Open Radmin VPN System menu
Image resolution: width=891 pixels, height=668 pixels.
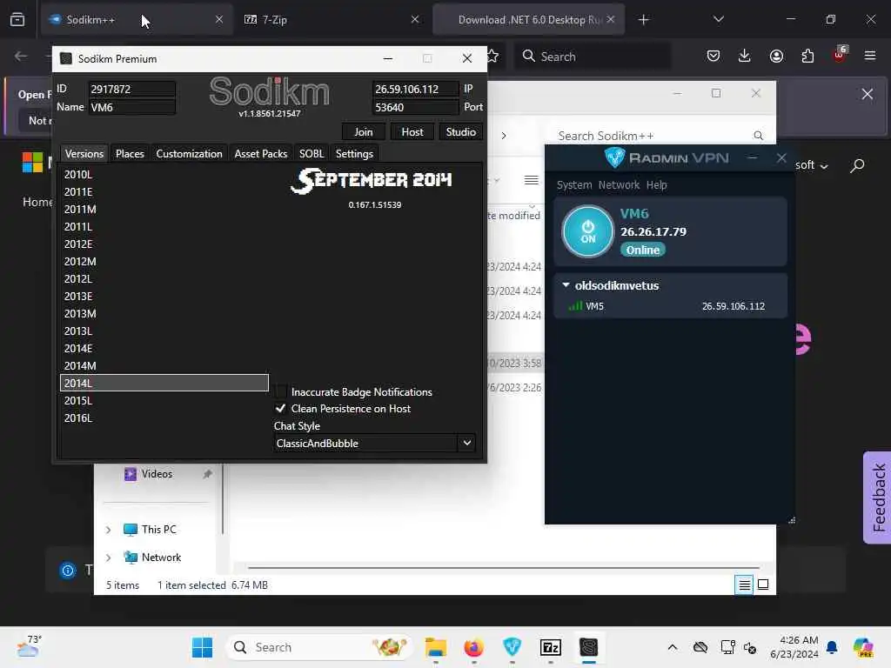[574, 184]
